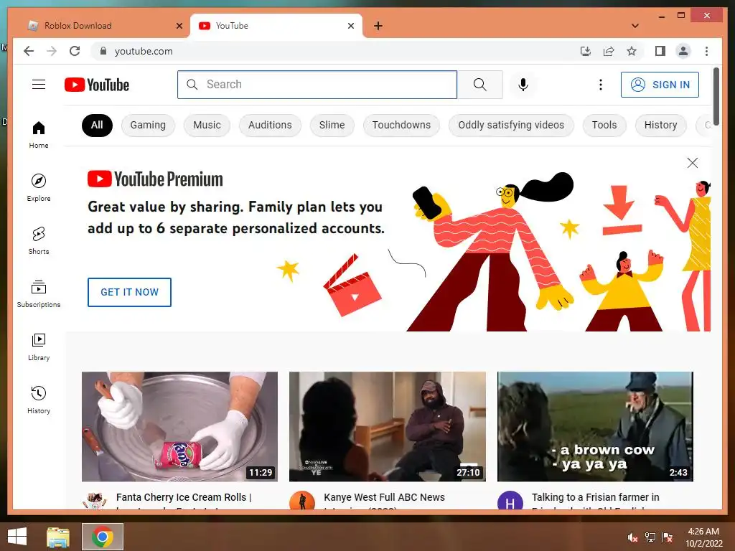Open the Windows Start button
The width and height of the screenshot is (735, 551).
click(17, 537)
